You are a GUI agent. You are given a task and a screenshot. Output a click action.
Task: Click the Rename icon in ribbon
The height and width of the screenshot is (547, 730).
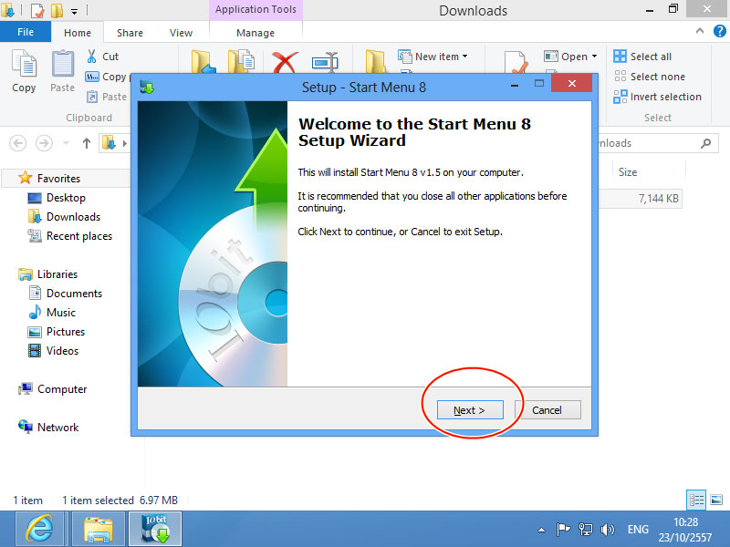point(325,62)
